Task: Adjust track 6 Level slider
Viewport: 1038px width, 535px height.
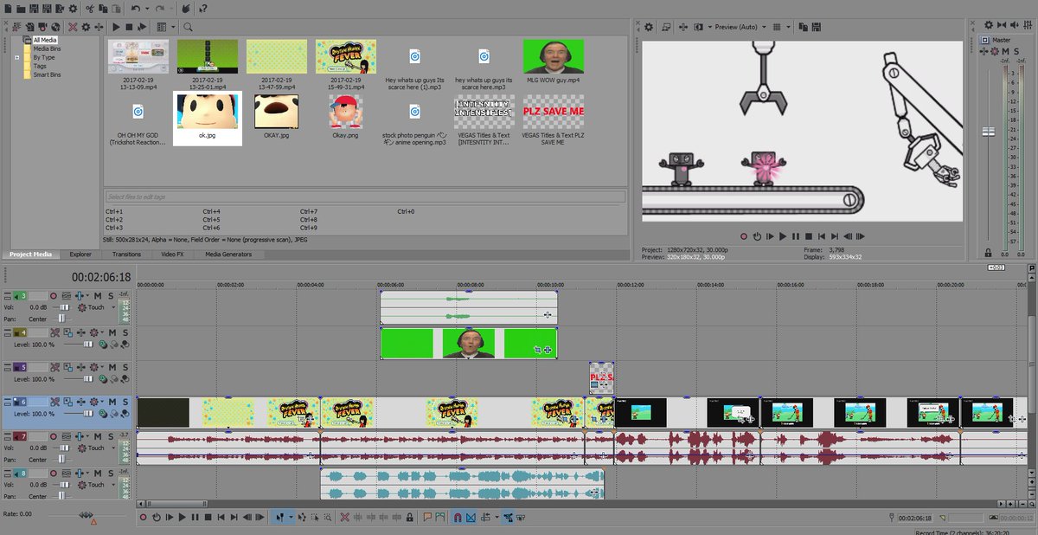Action: click(x=87, y=414)
